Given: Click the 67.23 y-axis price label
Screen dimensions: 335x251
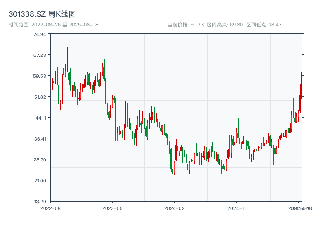Looking at the screenshot, I should pos(40,55).
